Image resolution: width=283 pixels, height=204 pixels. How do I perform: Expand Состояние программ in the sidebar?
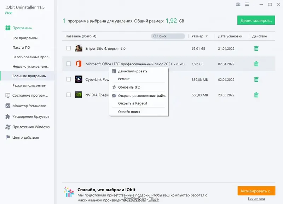click(x=30, y=95)
